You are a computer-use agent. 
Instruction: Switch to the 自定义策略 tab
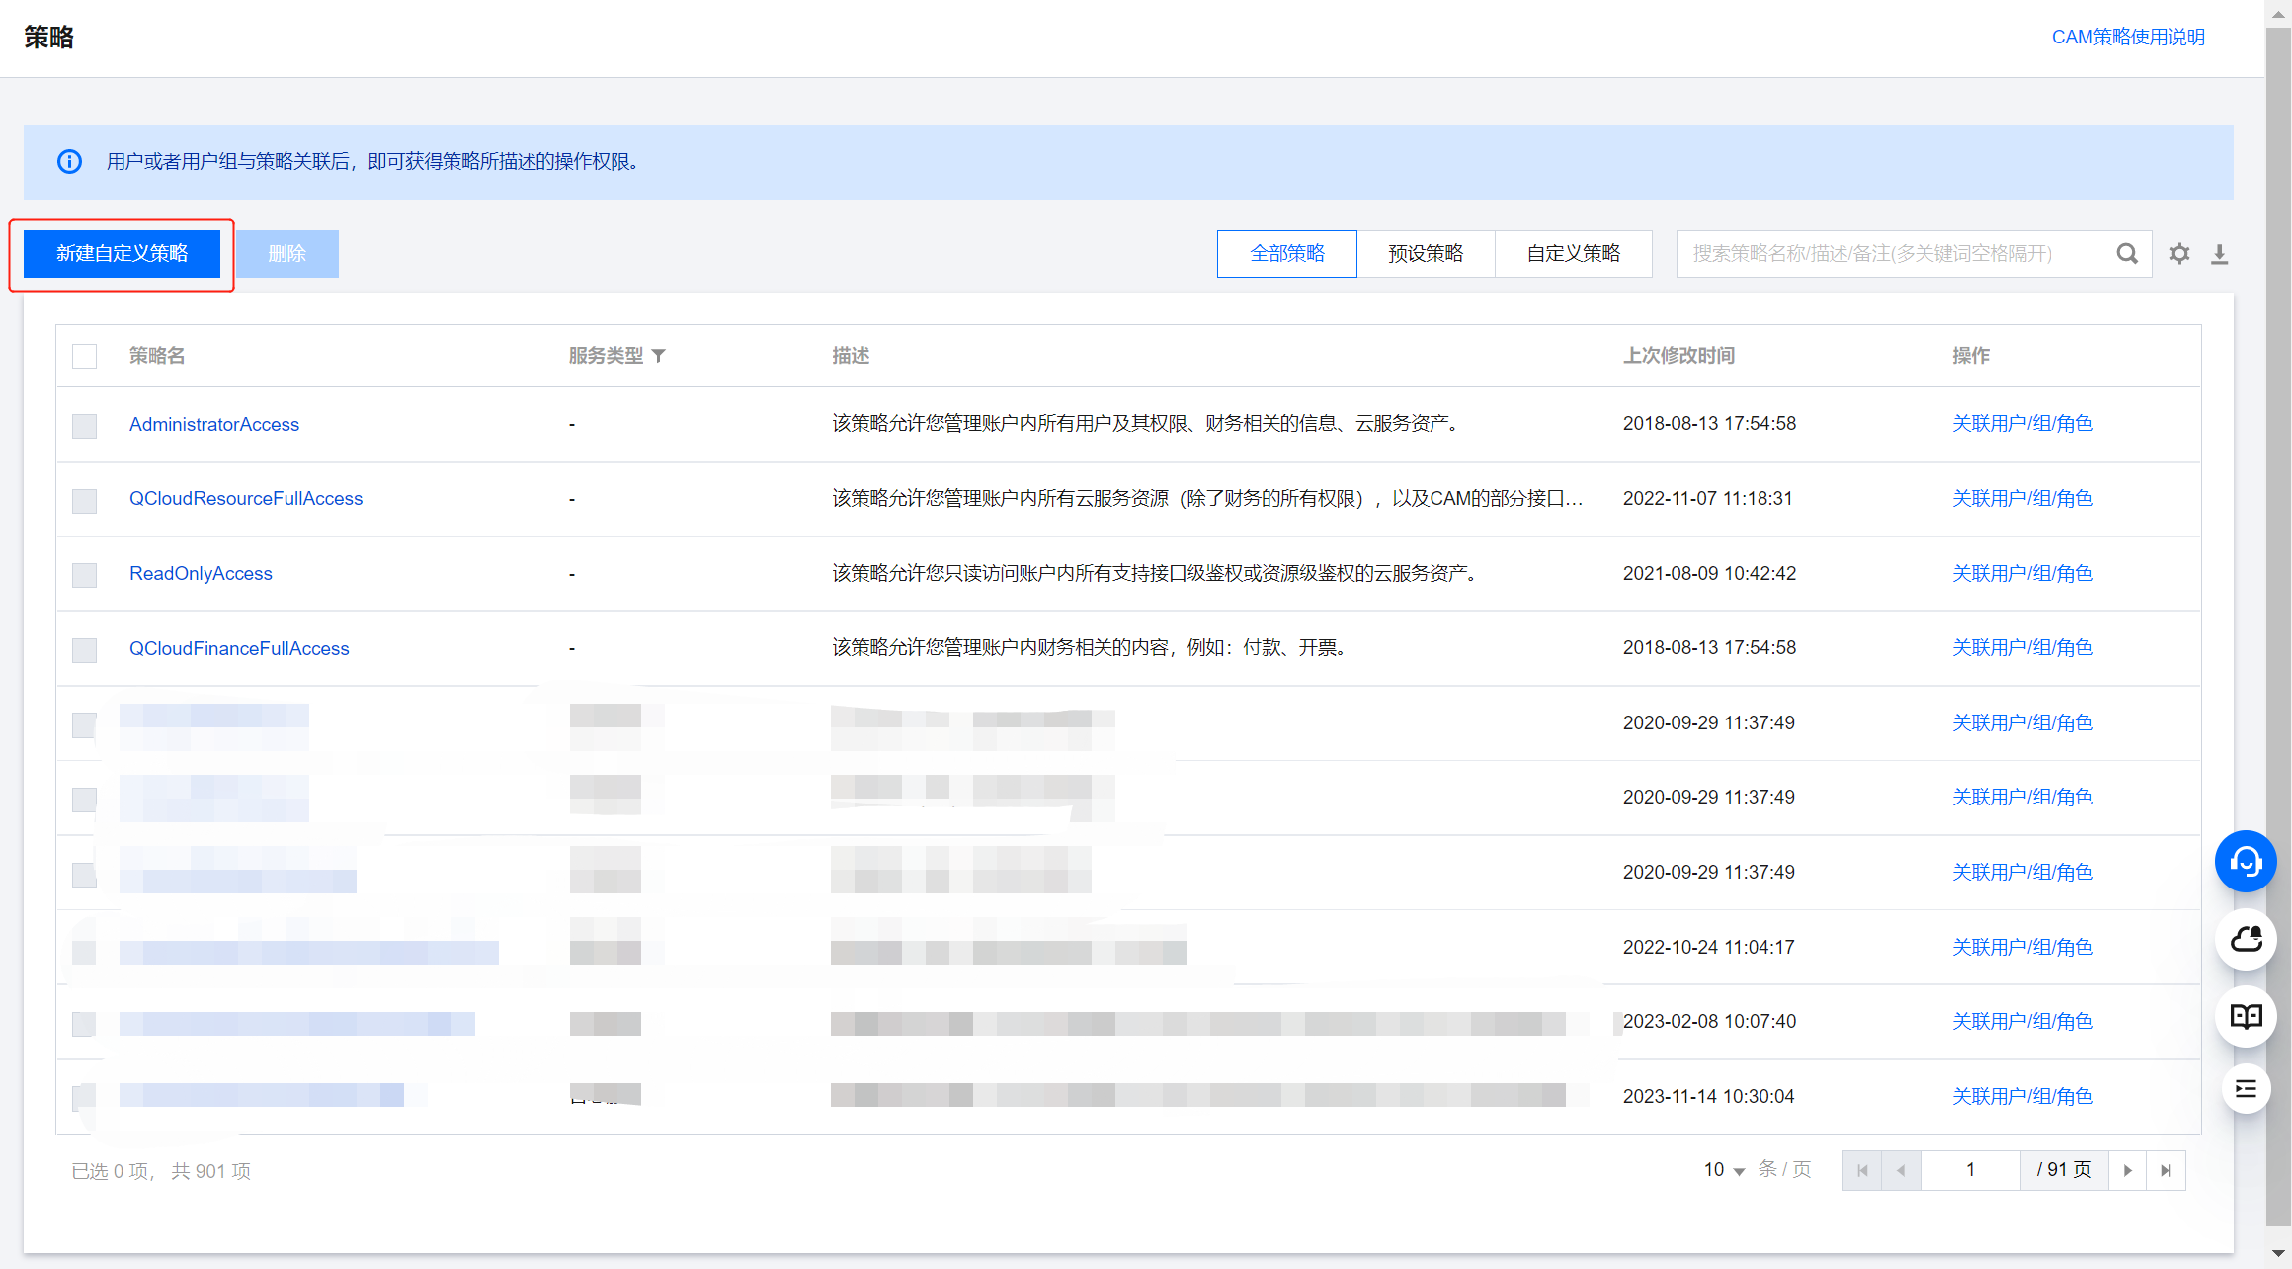[x=1573, y=254]
